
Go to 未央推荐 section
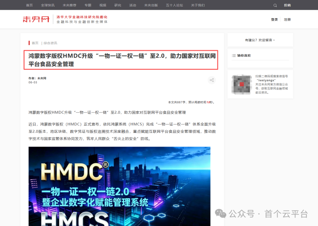pyautogui.click(x=69, y=5)
